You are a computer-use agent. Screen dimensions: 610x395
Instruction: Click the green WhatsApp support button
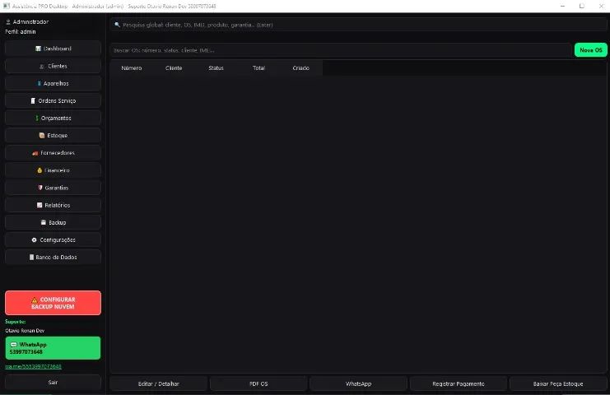53,348
